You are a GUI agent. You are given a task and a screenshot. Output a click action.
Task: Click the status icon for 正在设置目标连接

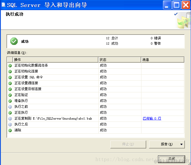pos(10,89)
